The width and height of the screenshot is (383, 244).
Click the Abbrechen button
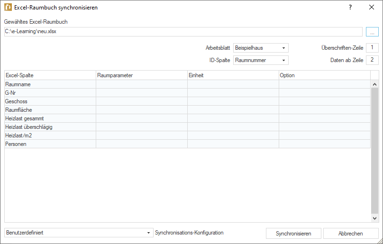click(351, 234)
